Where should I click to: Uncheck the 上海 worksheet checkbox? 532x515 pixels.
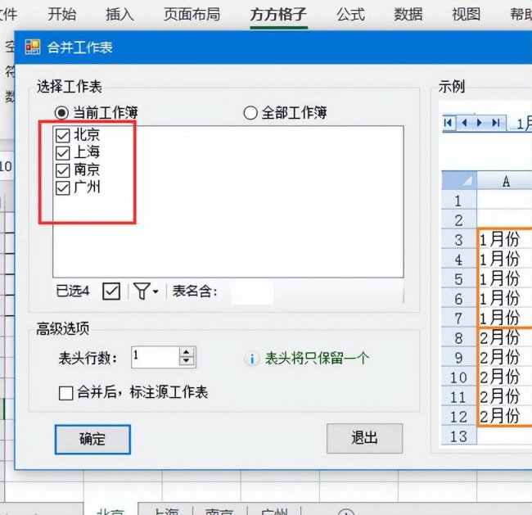click(63, 153)
